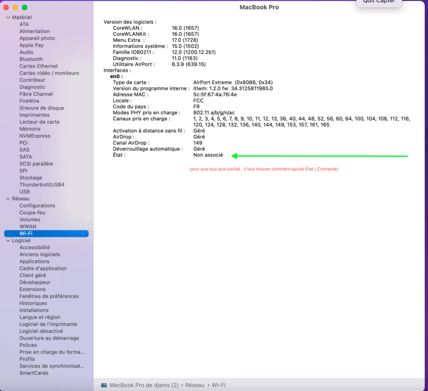Viewport: 428px width, 391px height.
Task: Open Accessibilité under Logiciel
Action: (35, 247)
